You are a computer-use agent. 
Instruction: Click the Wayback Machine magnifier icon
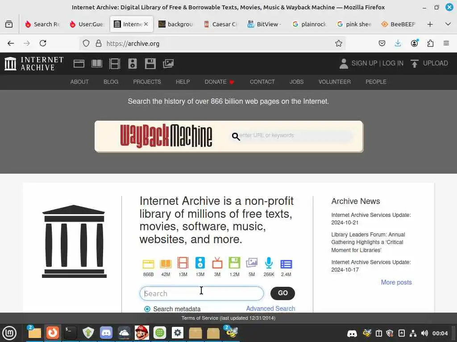pos(236,136)
